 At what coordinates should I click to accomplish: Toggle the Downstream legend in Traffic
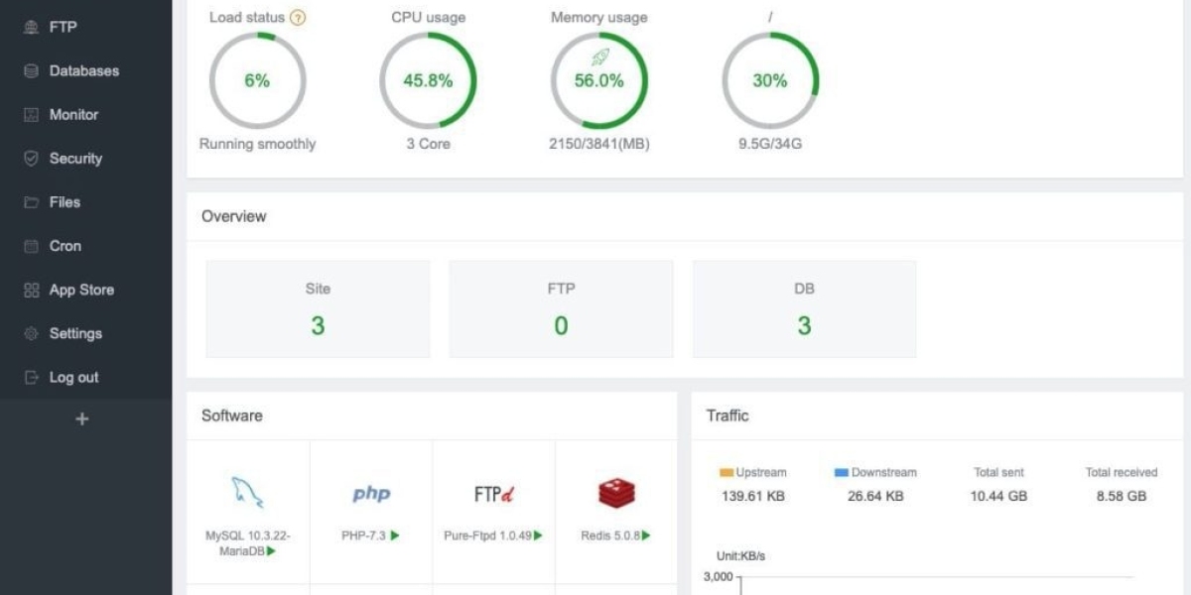[875, 473]
